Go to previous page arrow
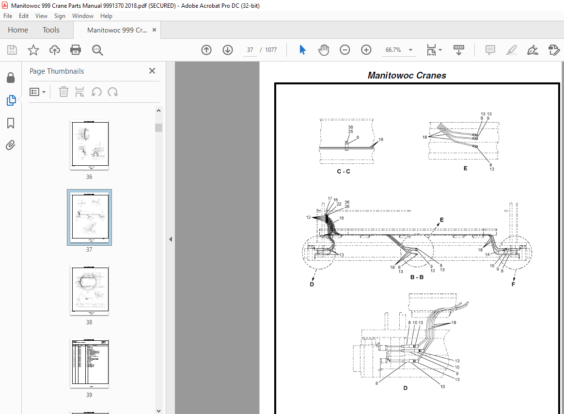The width and height of the screenshot is (564, 414). (x=206, y=49)
